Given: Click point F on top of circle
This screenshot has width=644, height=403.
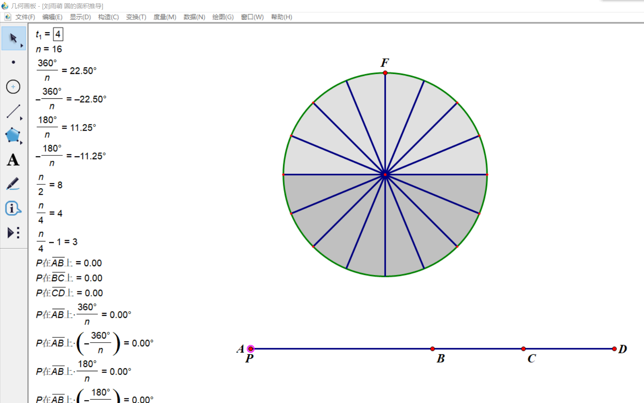Looking at the screenshot, I should (x=385, y=73).
